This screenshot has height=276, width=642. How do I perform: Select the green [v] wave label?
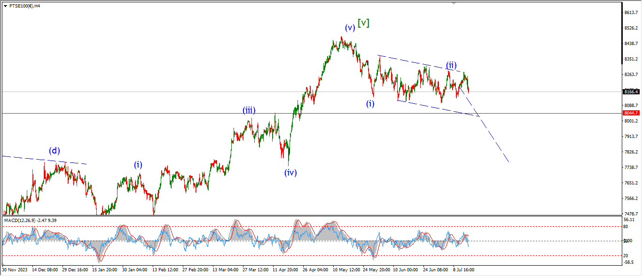(363, 23)
